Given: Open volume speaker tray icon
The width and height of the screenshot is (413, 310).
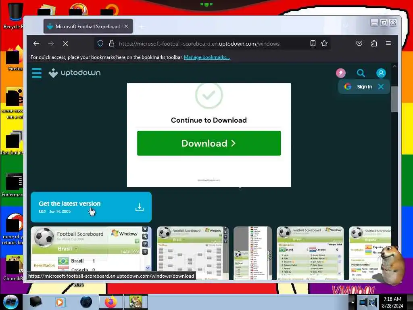Looking at the screenshot, I should (373, 302).
